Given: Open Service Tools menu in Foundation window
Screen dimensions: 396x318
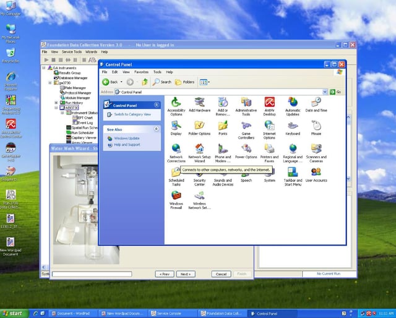Looking at the screenshot, I should (72, 52).
